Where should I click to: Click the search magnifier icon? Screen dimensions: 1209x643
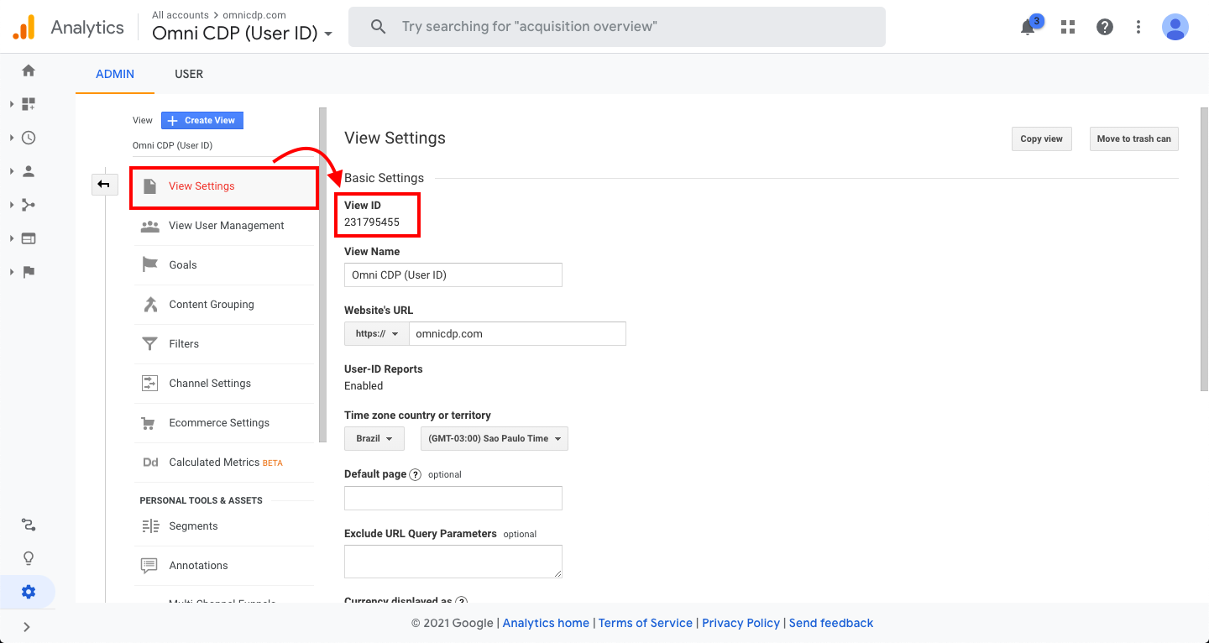[x=379, y=27]
